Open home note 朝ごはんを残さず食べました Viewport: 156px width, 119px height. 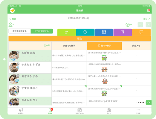click(69, 56)
